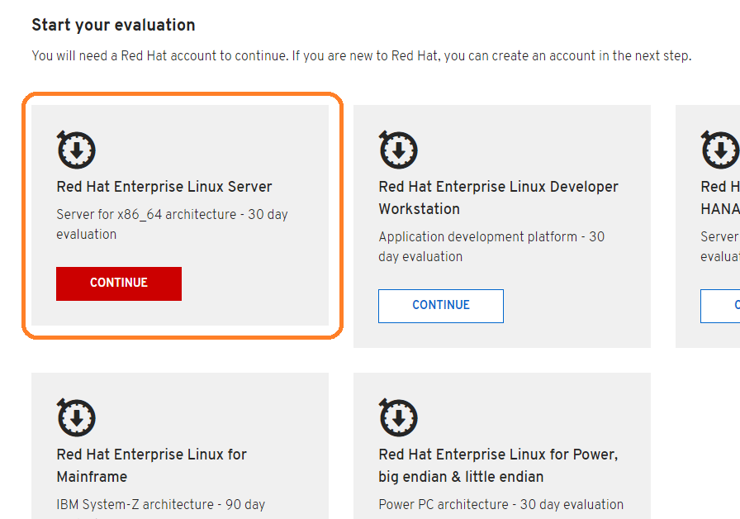
Task: Click the download timer icon for Linux for Power
Action: pos(398,417)
